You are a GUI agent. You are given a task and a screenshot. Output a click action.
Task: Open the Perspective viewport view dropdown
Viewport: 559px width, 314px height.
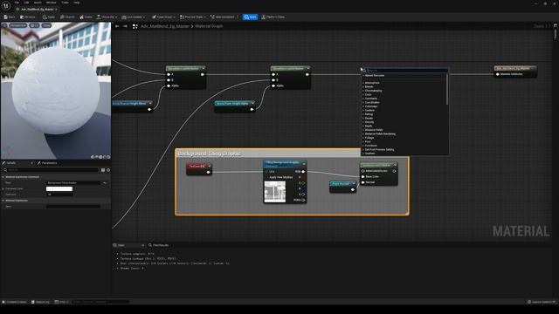coord(17,25)
